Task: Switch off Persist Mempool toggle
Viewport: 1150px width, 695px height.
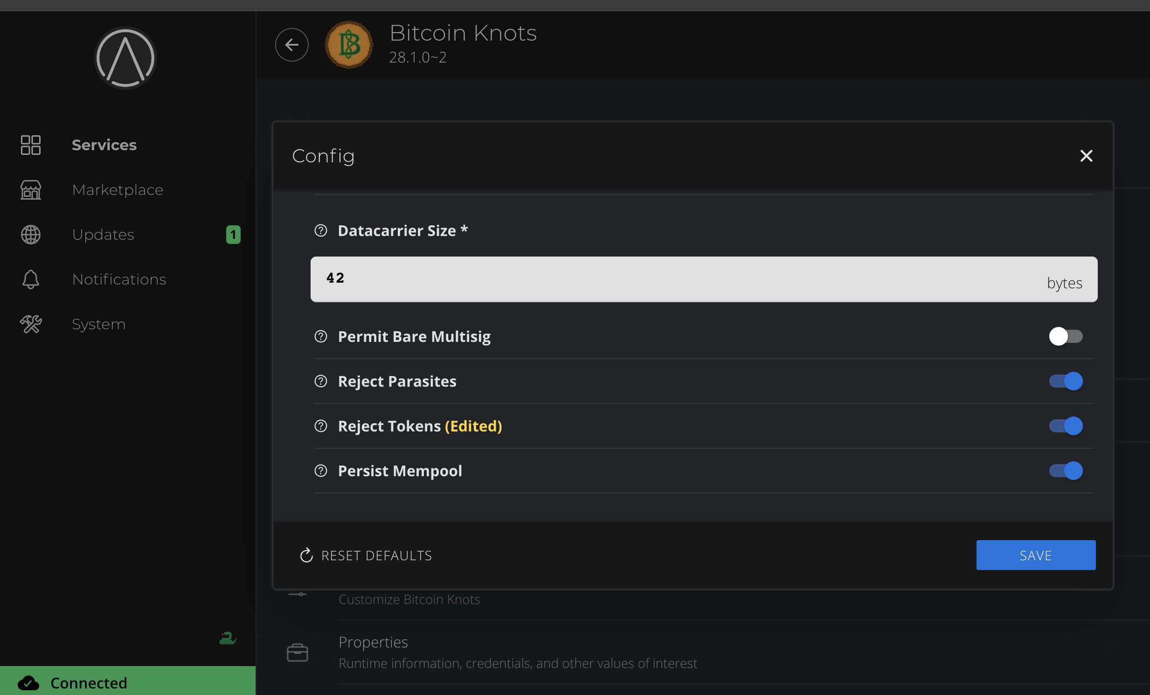Action: coord(1066,471)
